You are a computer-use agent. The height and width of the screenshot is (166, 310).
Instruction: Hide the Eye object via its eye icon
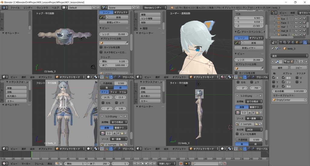pyautogui.click(x=296, y=19)
